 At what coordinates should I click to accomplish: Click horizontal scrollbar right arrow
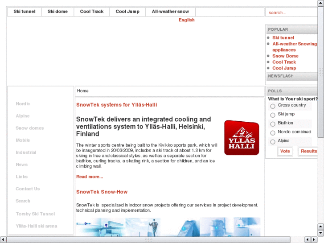coord(314,240)
